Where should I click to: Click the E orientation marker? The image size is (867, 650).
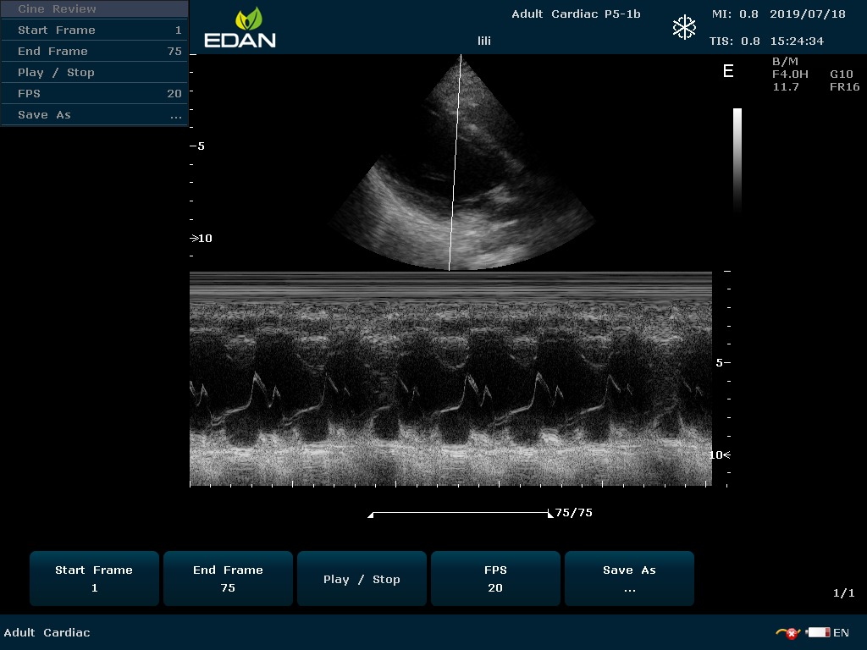point(728,72)
